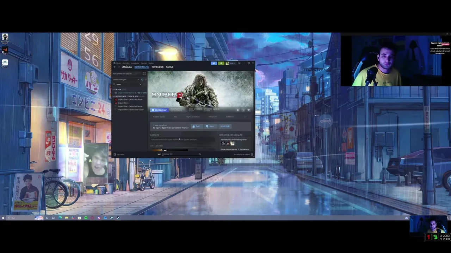Open advanced filter options beside search

pyautogui.click(x=144, y=84)
